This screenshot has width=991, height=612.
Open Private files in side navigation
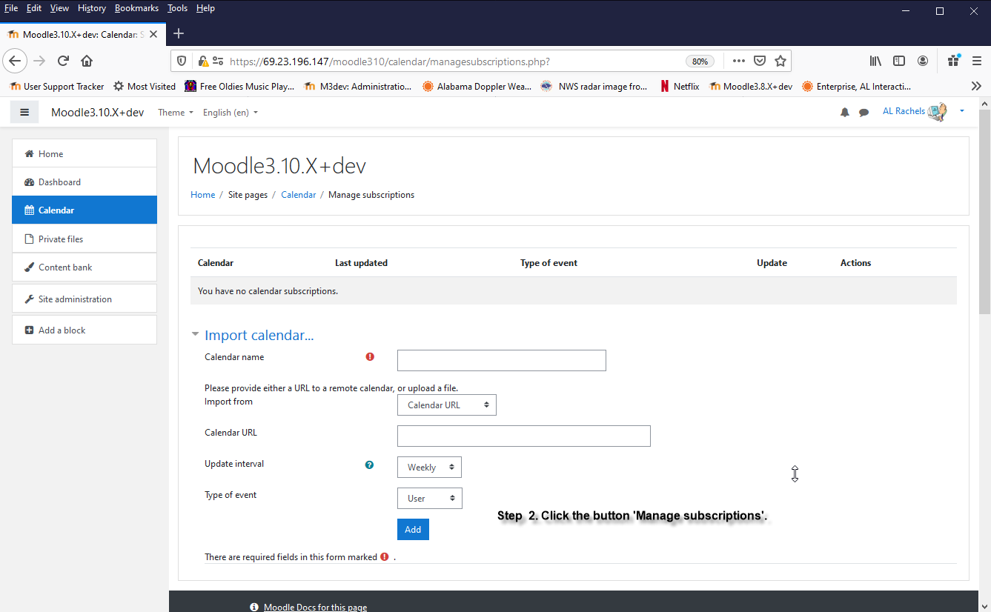point(84,239)
